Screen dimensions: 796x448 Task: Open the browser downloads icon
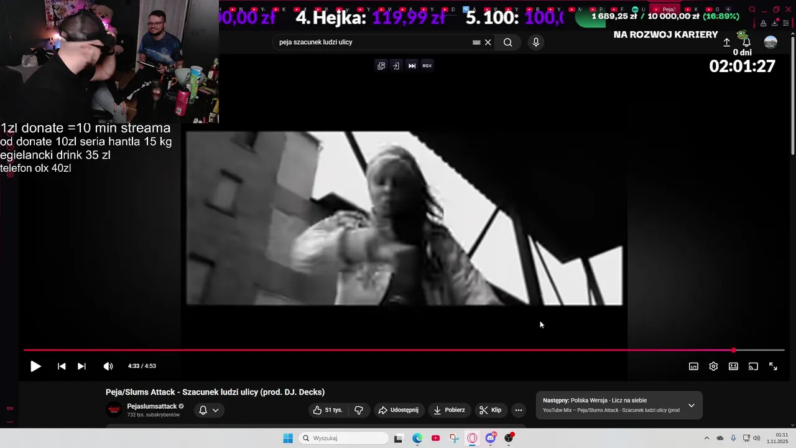click(x=775, y=23)
